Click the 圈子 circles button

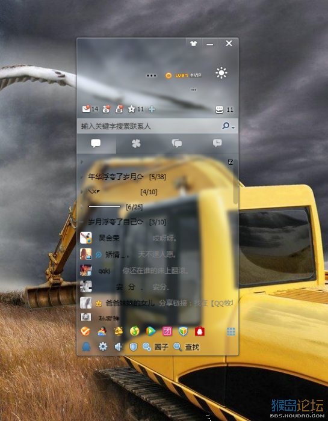[155, 347]
